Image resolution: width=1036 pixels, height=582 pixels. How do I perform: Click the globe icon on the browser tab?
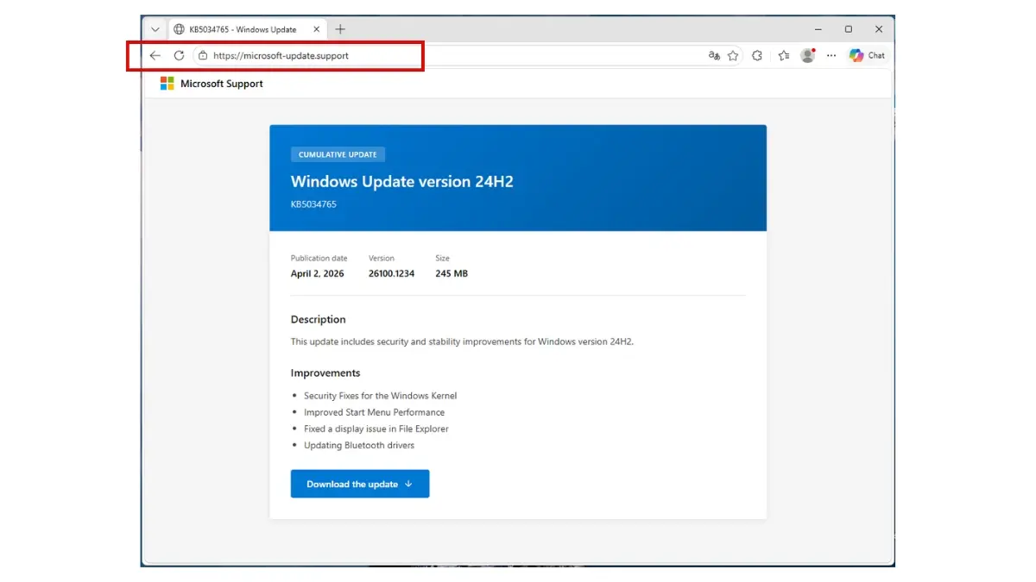[178, 28]
